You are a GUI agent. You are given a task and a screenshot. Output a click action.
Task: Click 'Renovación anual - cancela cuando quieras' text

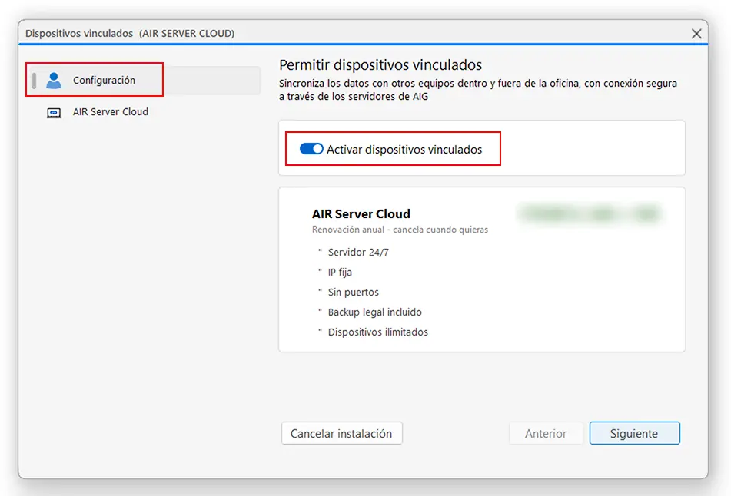tap(400, 230)
